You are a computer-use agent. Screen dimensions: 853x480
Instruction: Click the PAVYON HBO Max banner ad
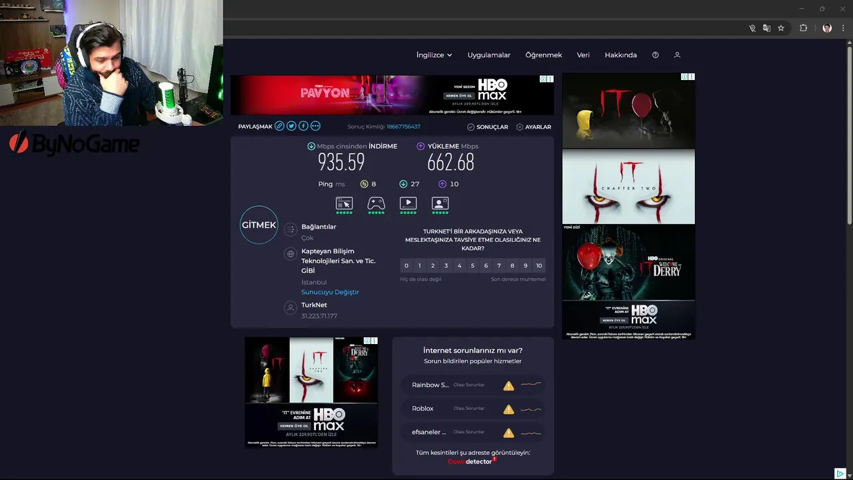point(392,95)
